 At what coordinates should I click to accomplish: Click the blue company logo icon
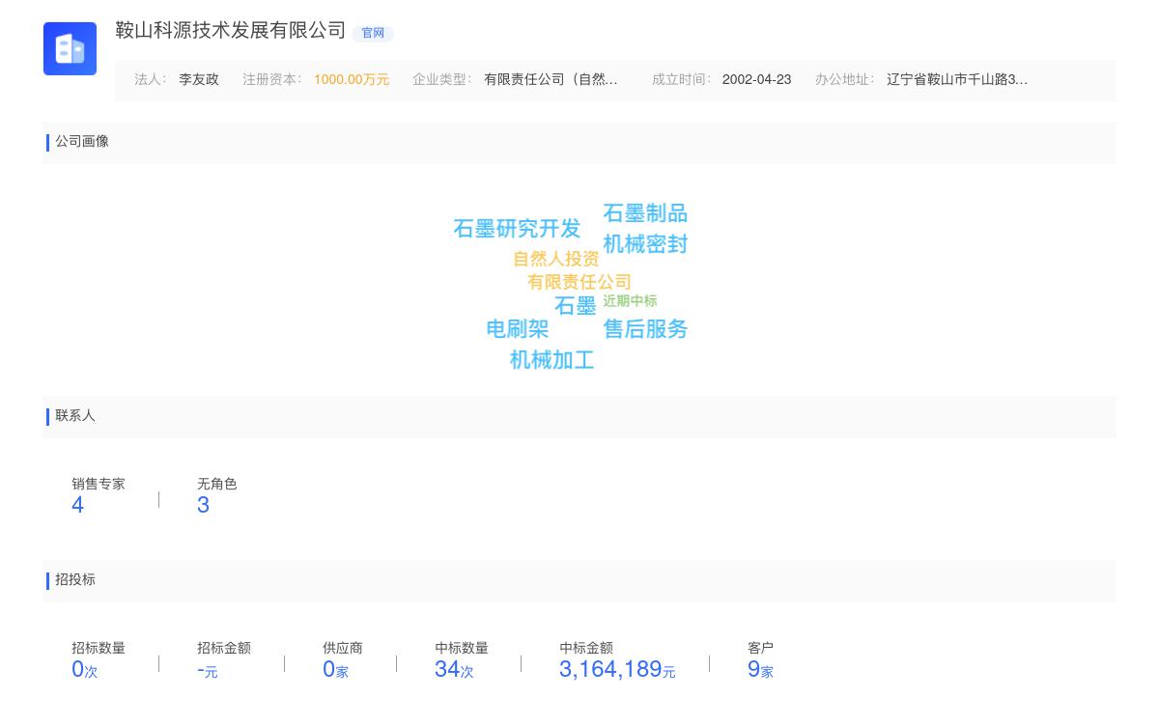[x=70, y=48]
